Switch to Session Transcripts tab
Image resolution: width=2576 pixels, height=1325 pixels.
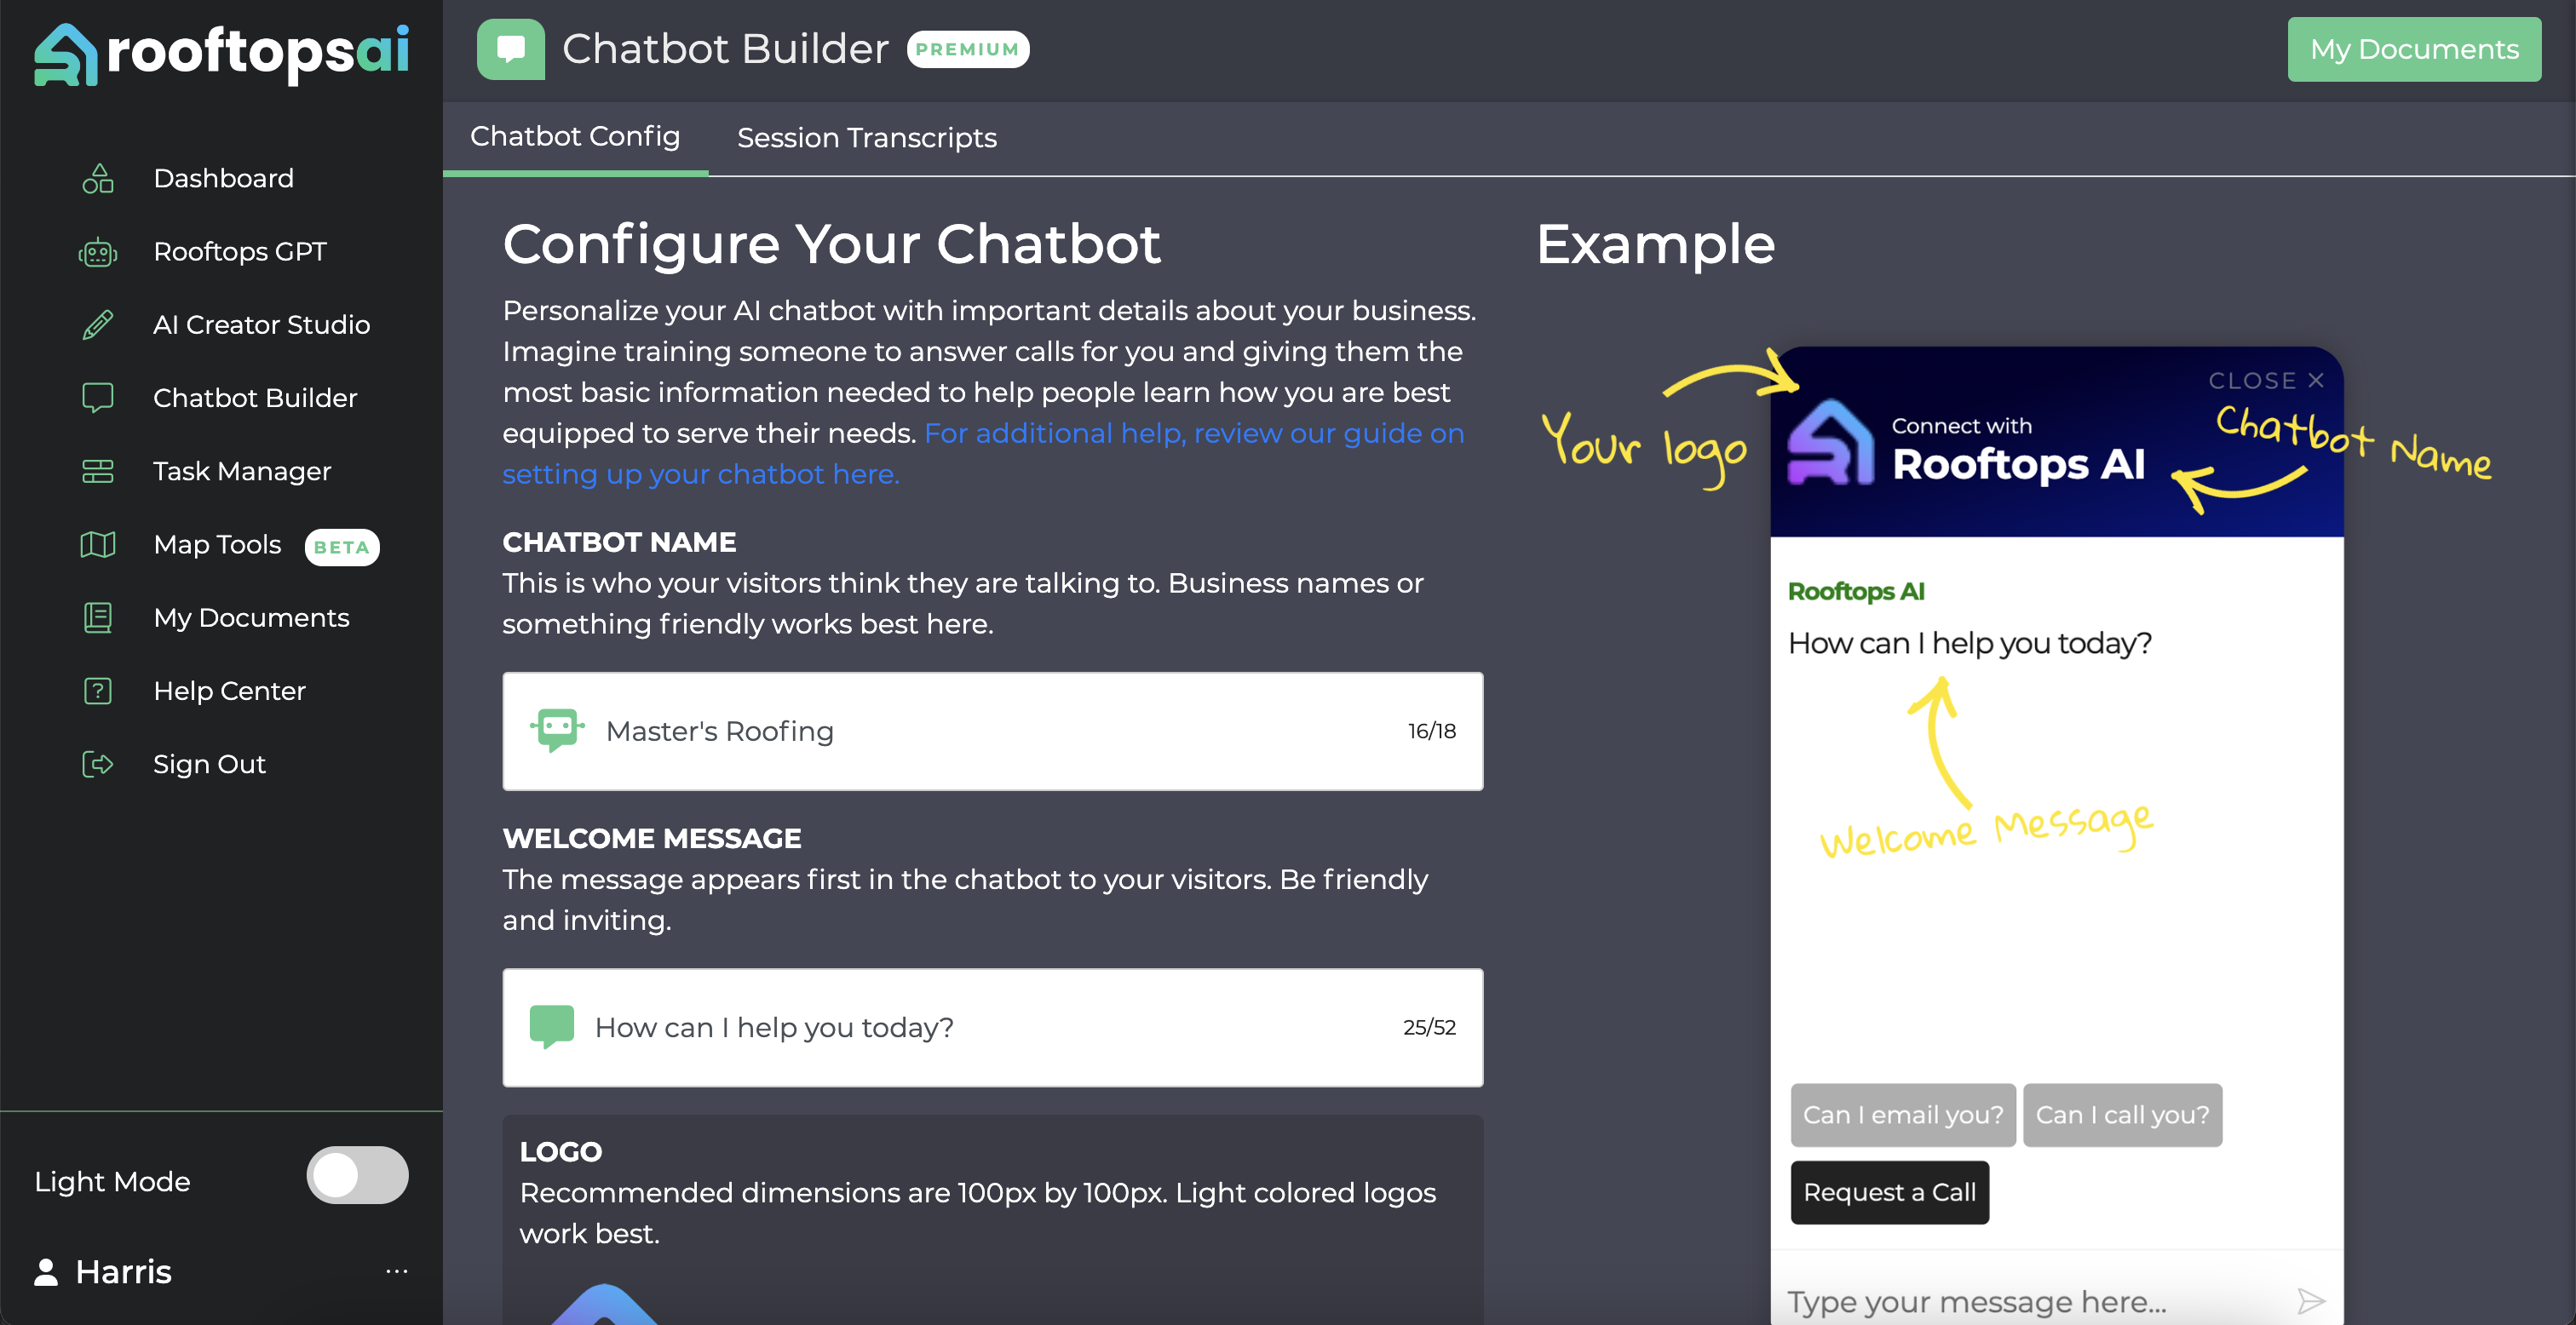click(x=866, y=138)
